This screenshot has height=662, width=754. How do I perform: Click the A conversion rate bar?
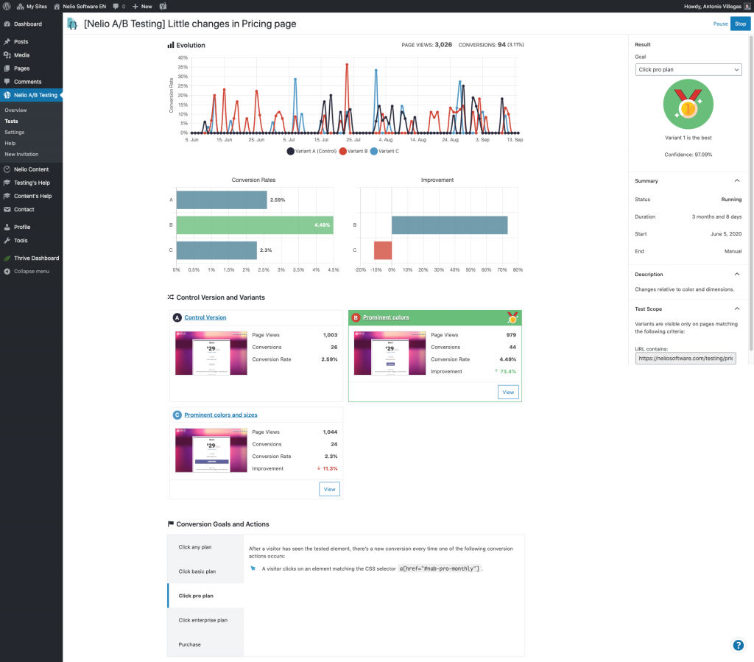[x=222, y=200]
